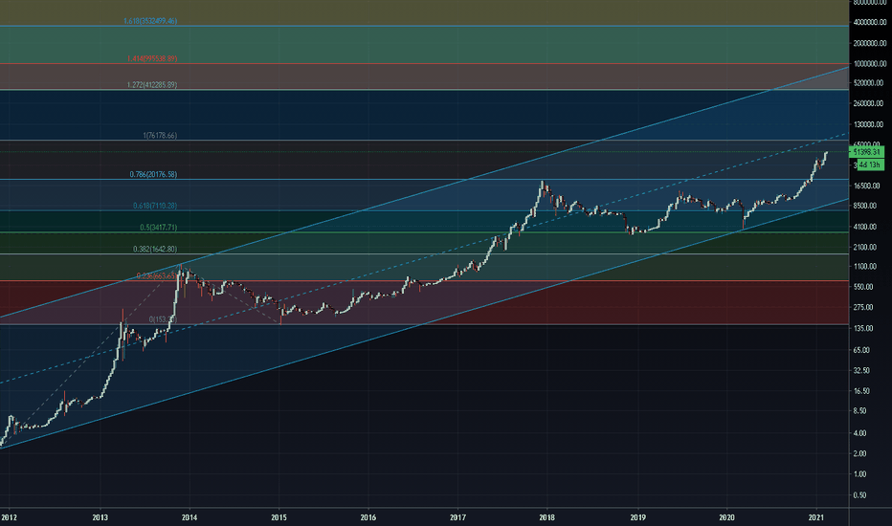Select the green current price tag 51398.31
This screenshot has width=892, height=526.
coord(866,152)
